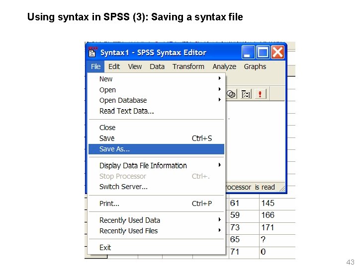The width and height of the screenshot is (358, 268).
Task: Click the syntax editor text area
Action: (x=255, y=141)
